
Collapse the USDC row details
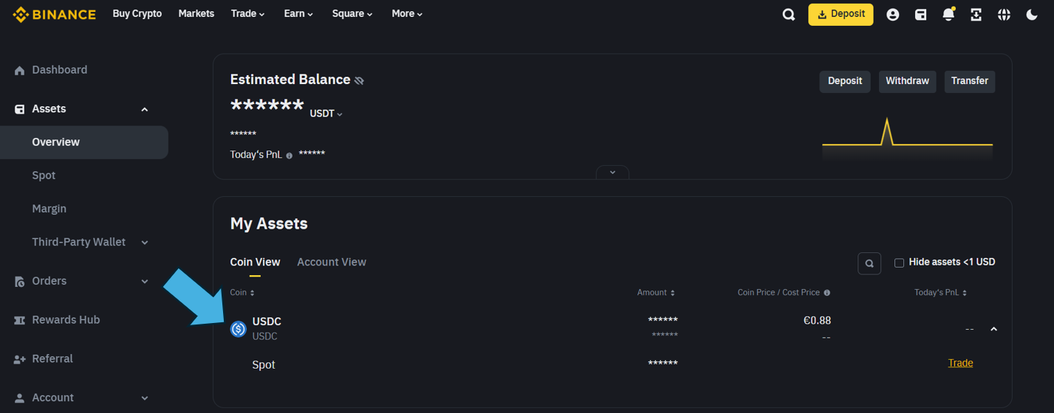[x=993, y=329]
